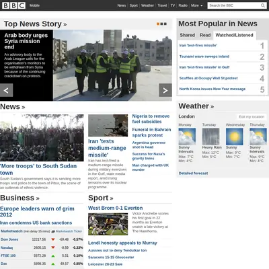Click the BBC logo
This screenshot has width=269, height=269.
[14, 5]
